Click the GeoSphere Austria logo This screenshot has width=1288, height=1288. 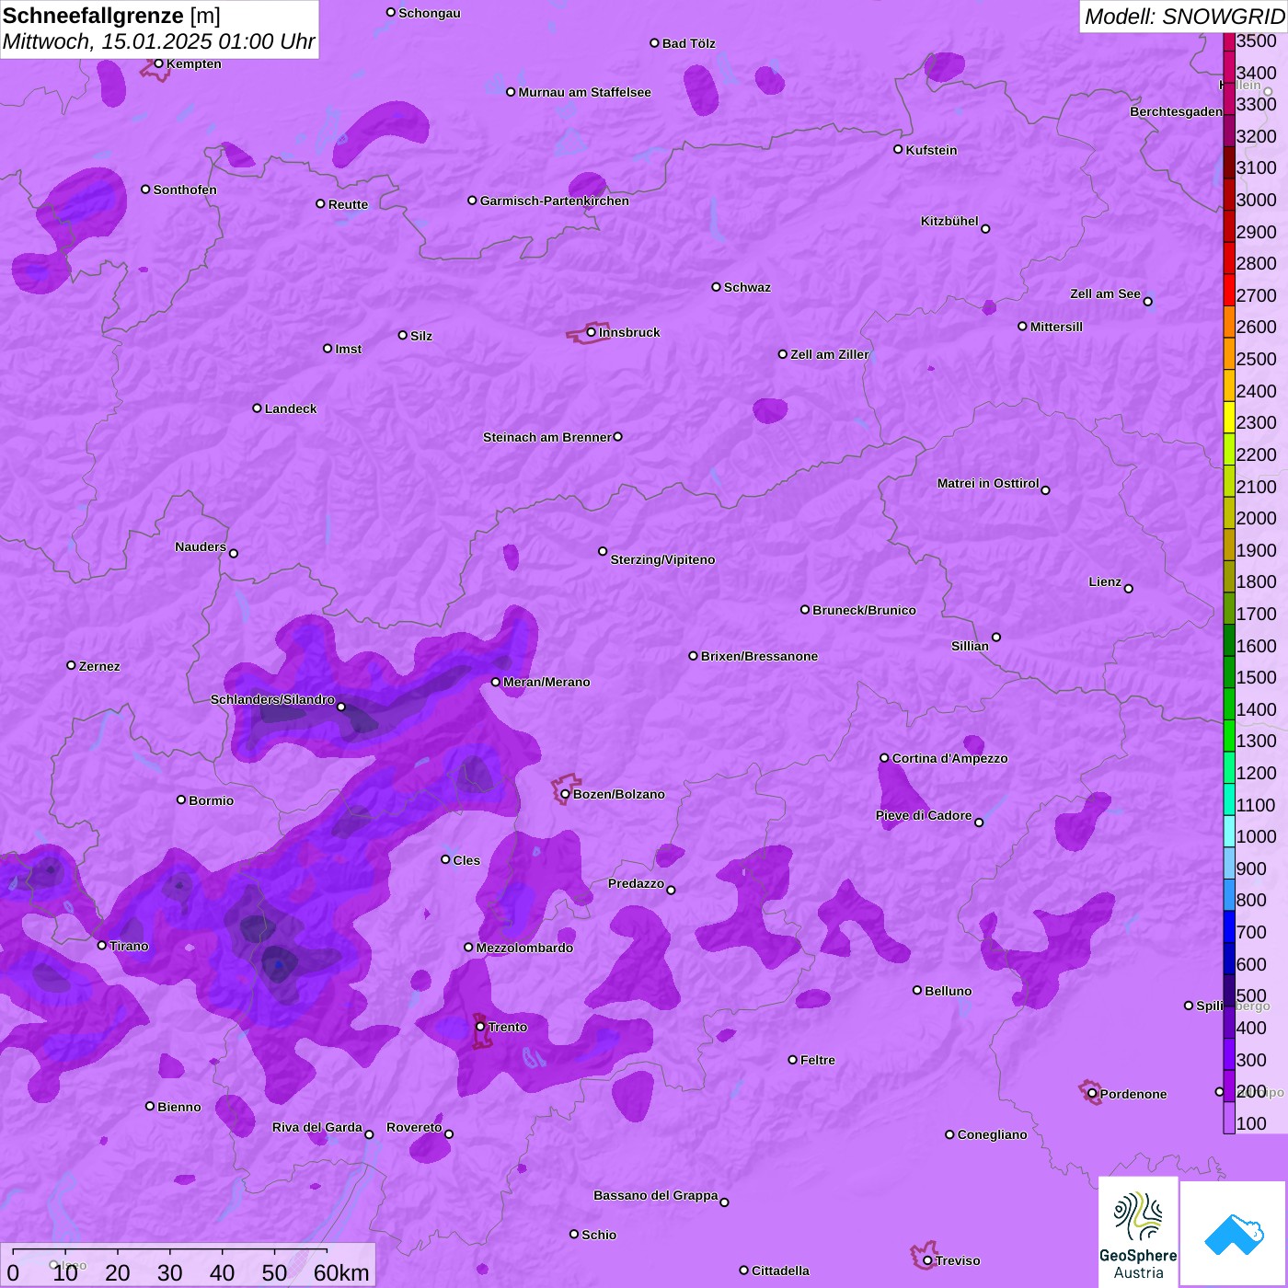click(x=1138, y=1232)
